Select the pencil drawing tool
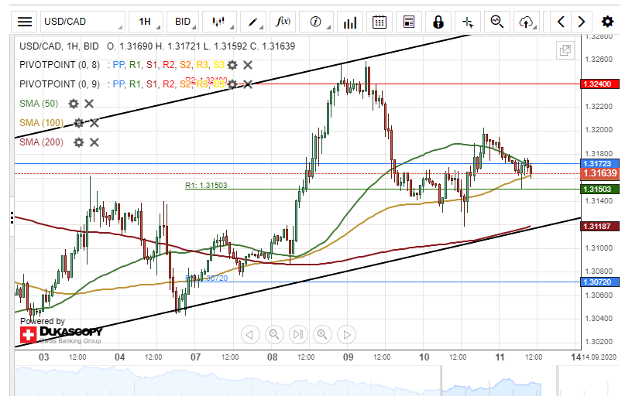The image size is (632, 403). click(252, 22)
